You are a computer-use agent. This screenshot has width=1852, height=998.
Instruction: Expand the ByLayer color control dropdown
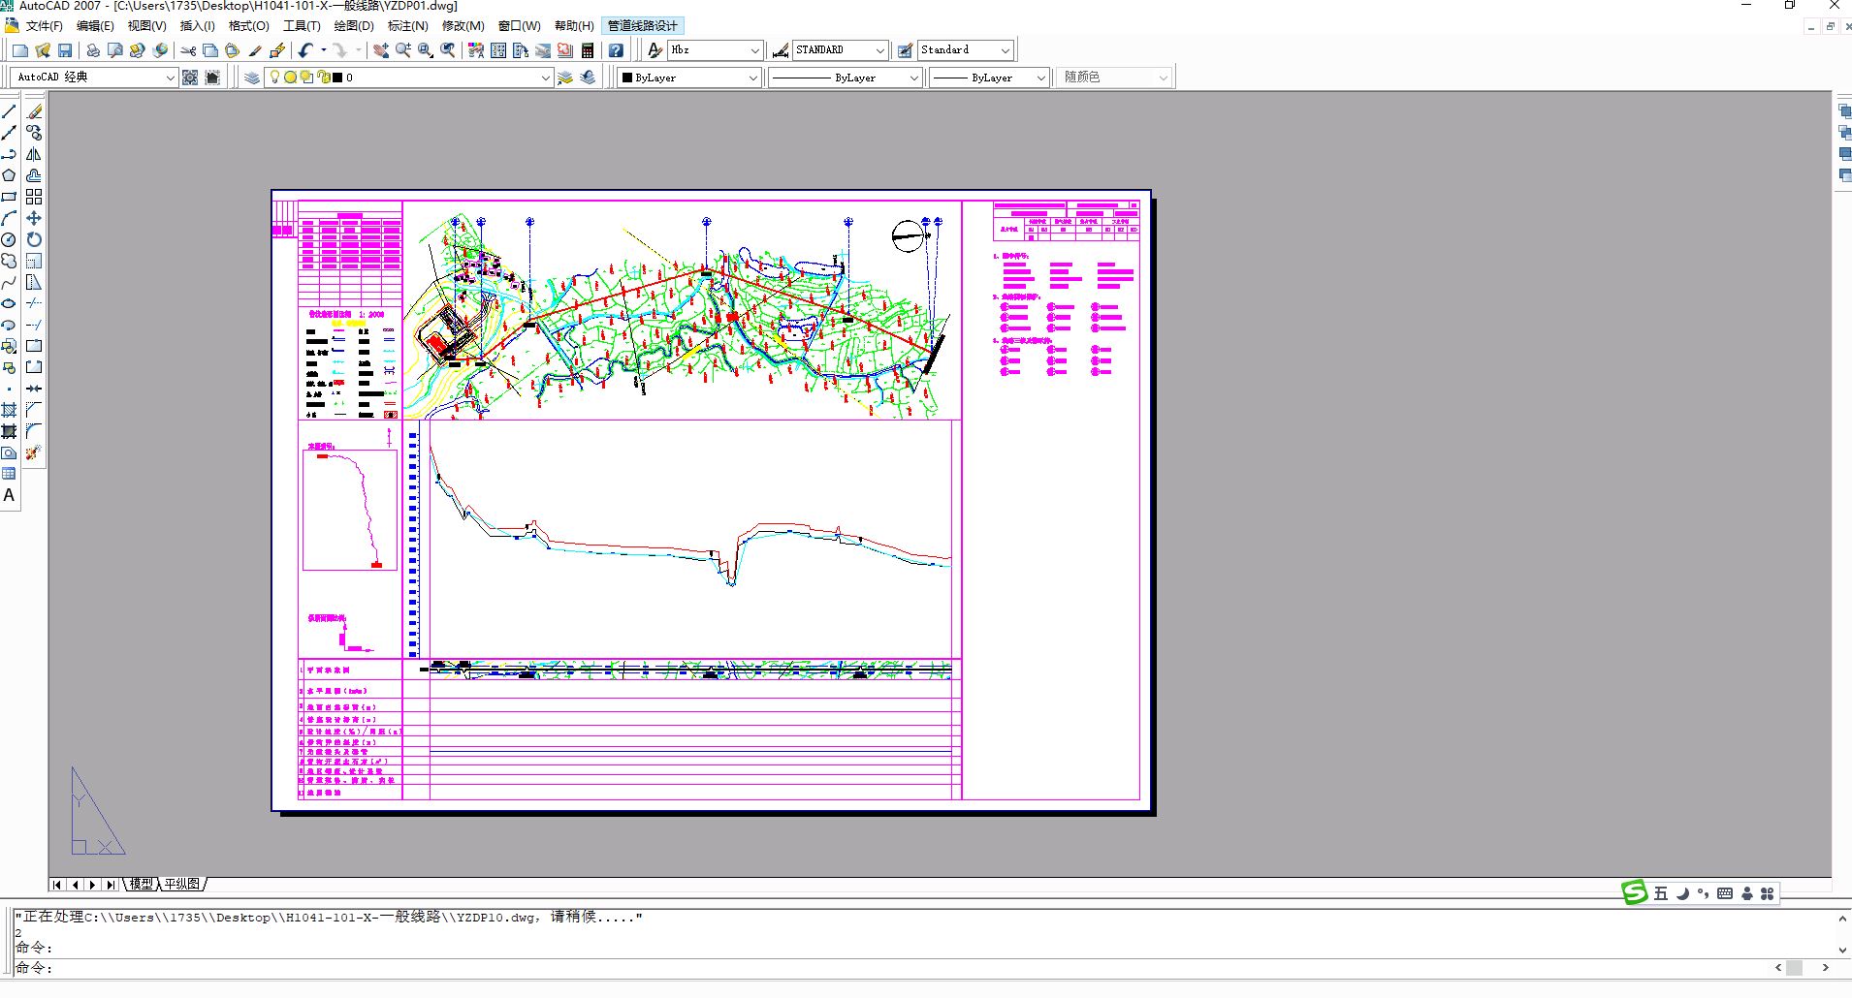752,78
